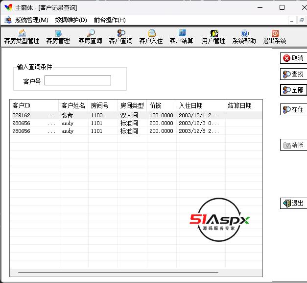The height and width of the screenshot is (283, 307).
Task: Click room number 1103 cell
Action: click(x=97, y=115)
